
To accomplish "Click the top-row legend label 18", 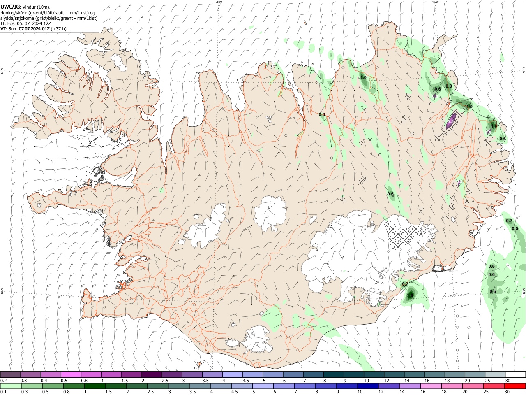I will pyautogui.click(x=447, y=381).
